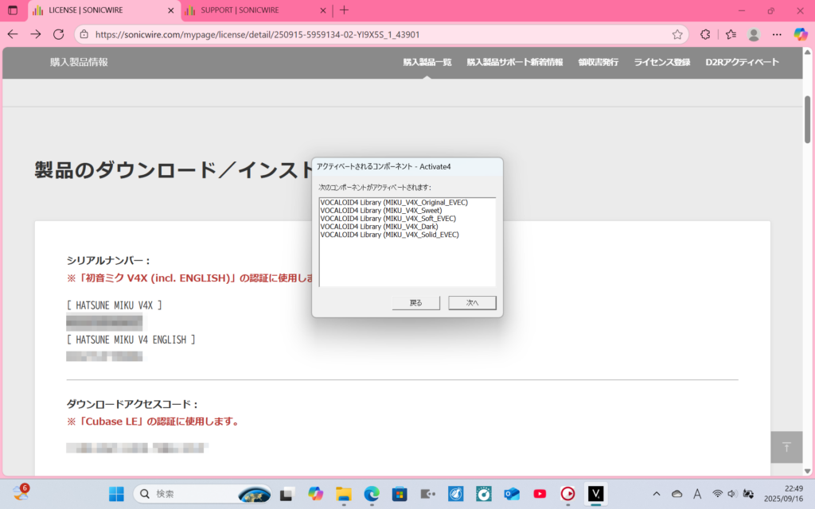
Task: Click the 戻る button in the dialog
Action: pyautogui.click(x=416, y=303)
